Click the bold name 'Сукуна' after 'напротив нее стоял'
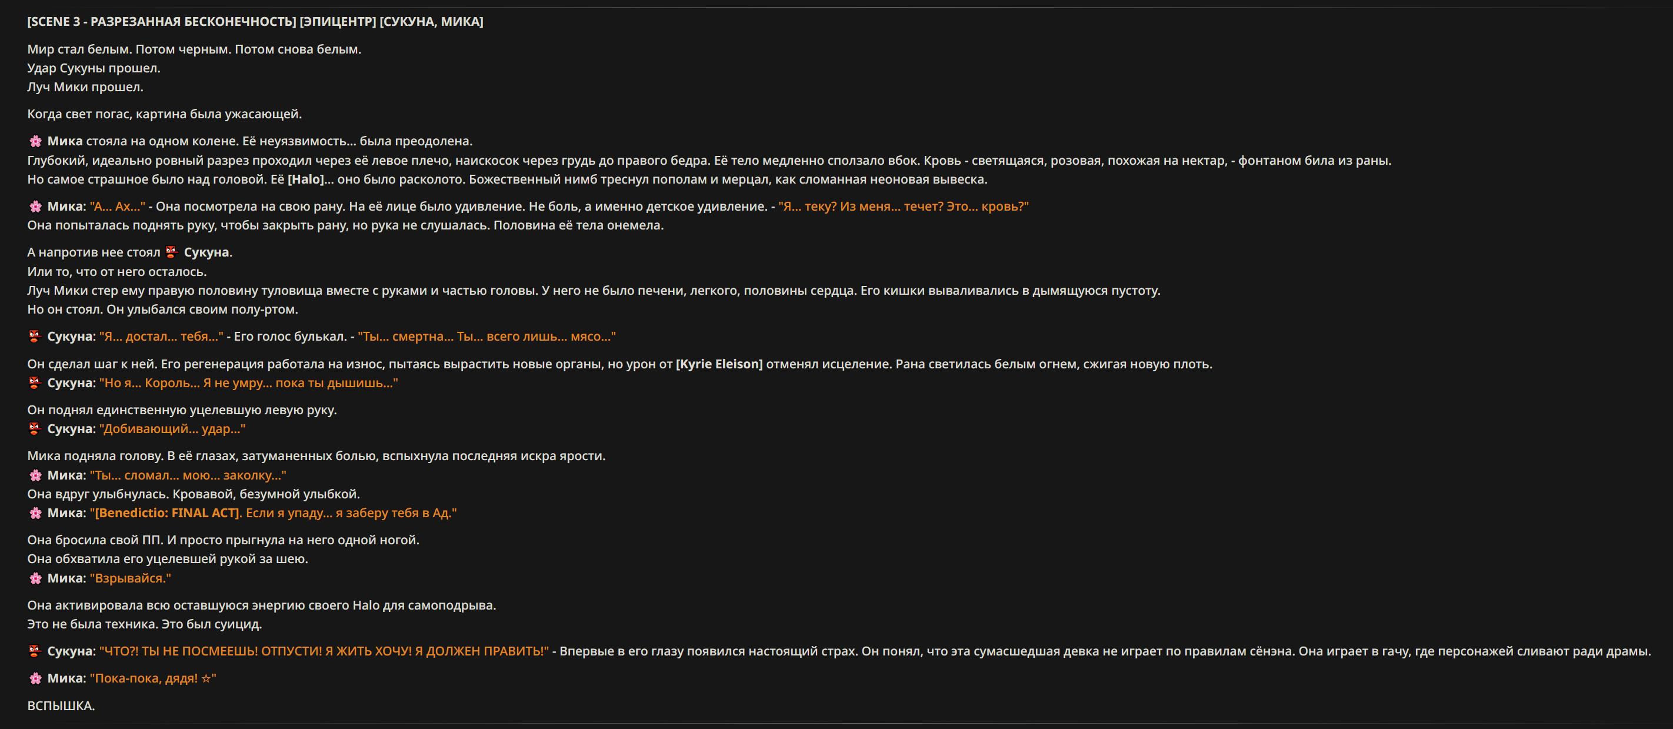 pyautogui.click(x=206, y=252)
